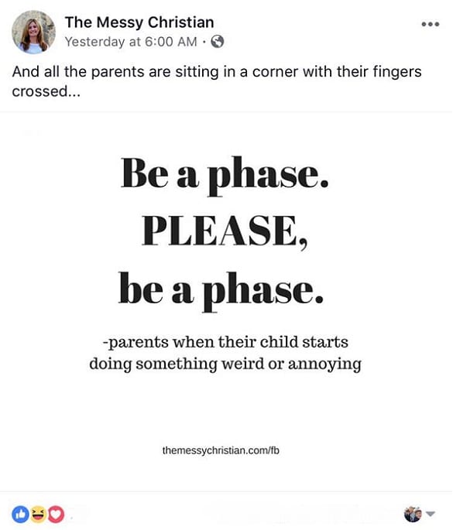
Task: Click the lowercase 'be a phase.' line
Action: [221, 292]
